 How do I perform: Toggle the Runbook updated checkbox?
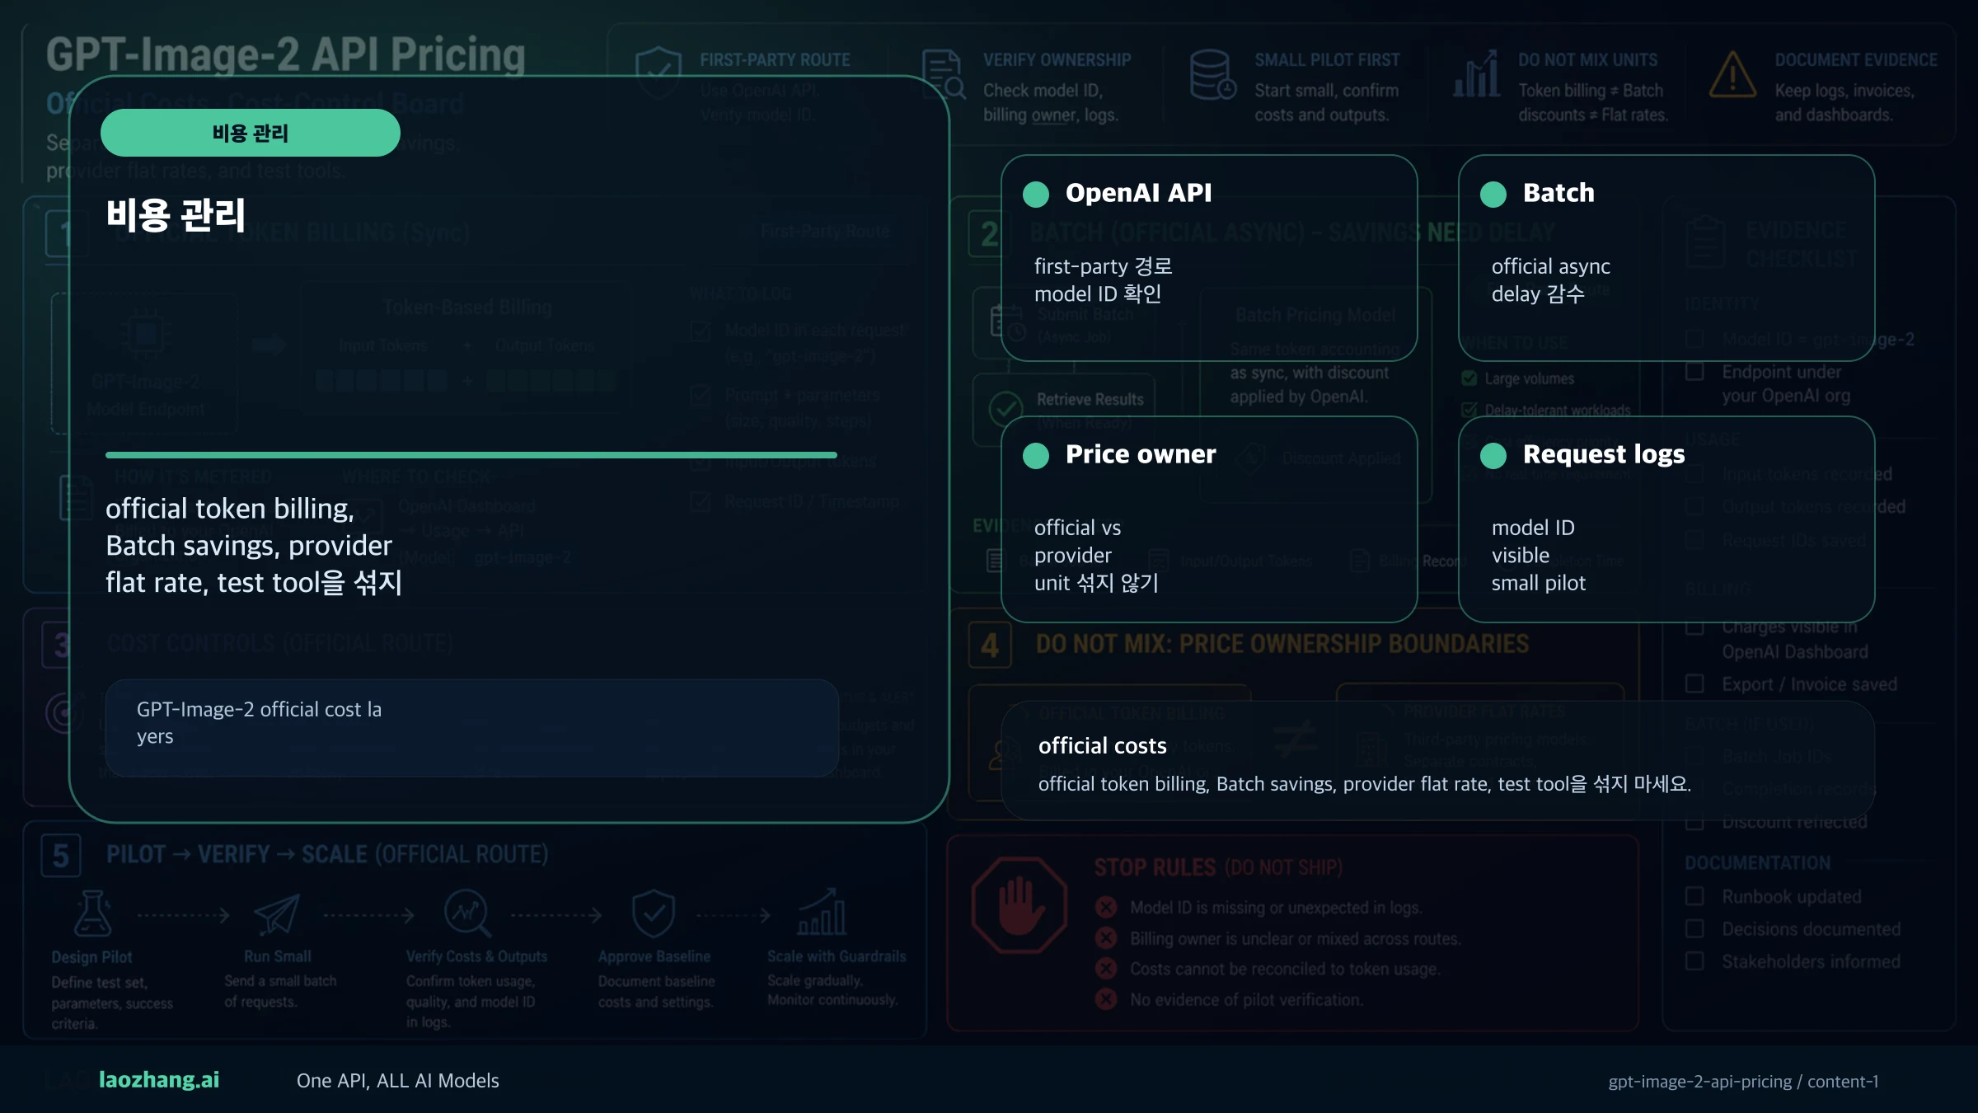tap(1694, 896)
